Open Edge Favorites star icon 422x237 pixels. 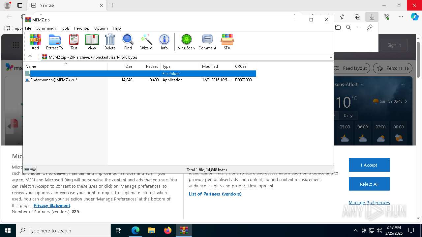coord(343,17)
